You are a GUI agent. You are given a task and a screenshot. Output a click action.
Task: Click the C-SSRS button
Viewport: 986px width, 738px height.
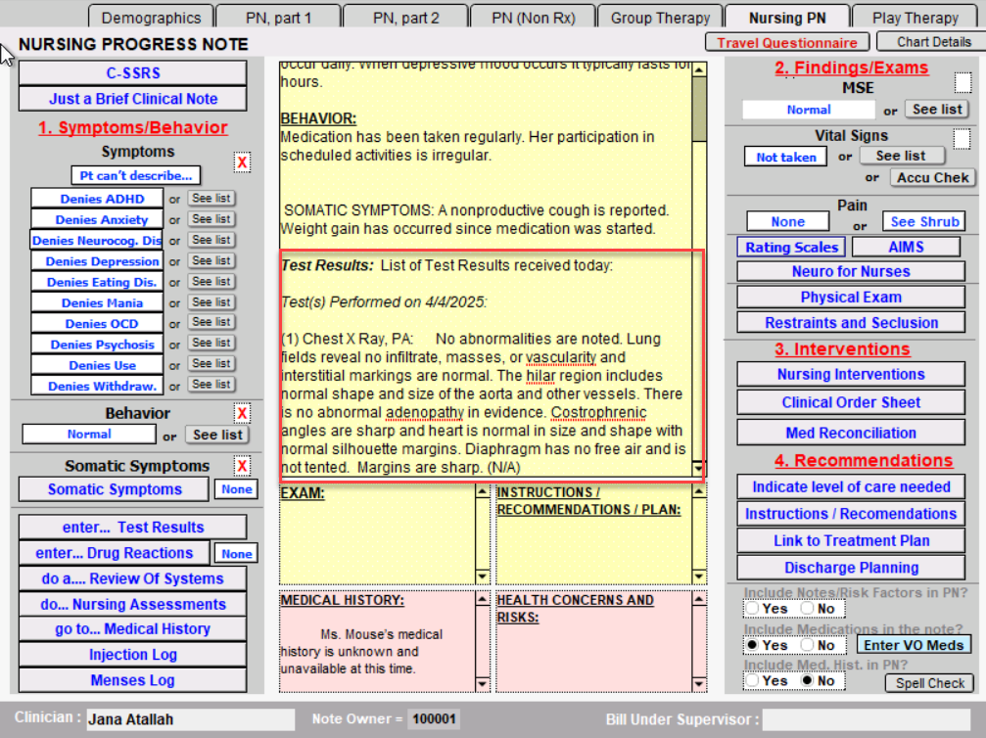pyautogui.click(x=132, y=72)
